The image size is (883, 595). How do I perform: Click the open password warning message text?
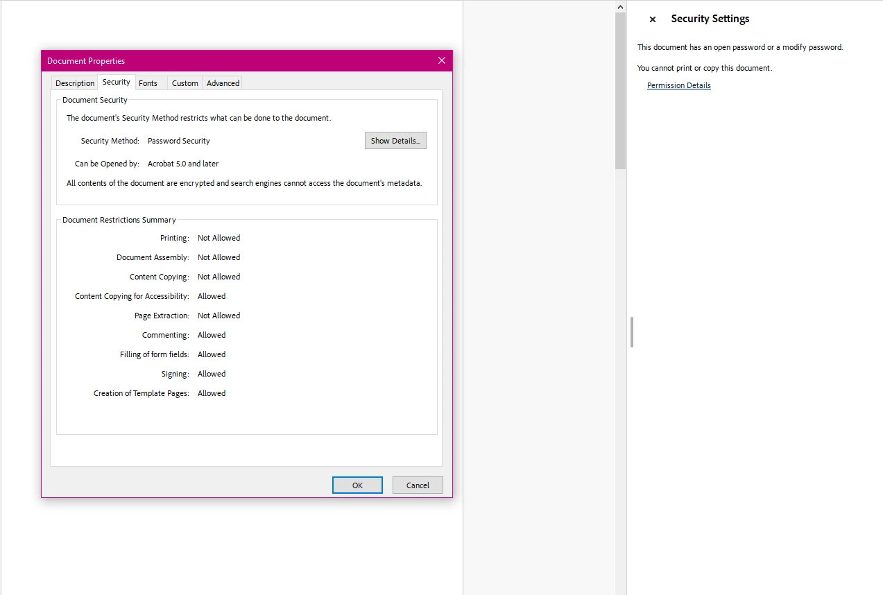(x=741, y=46)
